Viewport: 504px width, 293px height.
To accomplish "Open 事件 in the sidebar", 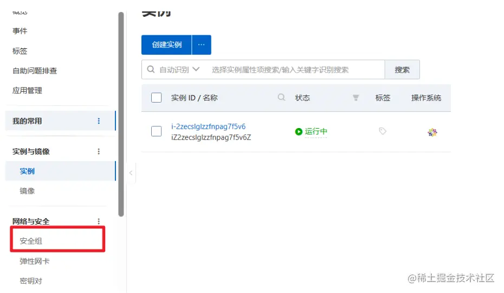I will 20,31.
